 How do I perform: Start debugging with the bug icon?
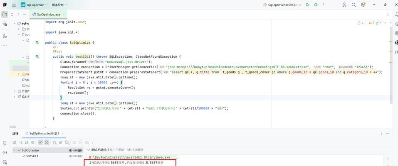[316, 5]
